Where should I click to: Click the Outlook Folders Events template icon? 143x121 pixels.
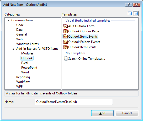click(x=66, y=42)
